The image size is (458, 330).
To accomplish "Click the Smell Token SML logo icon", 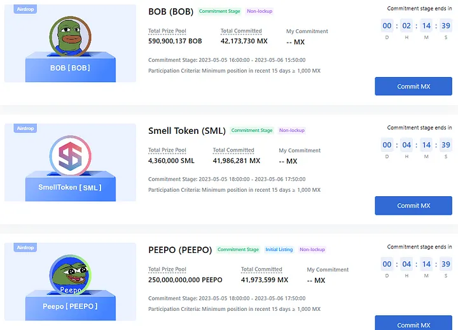I will pyautogui.click(x=70, y=155).
